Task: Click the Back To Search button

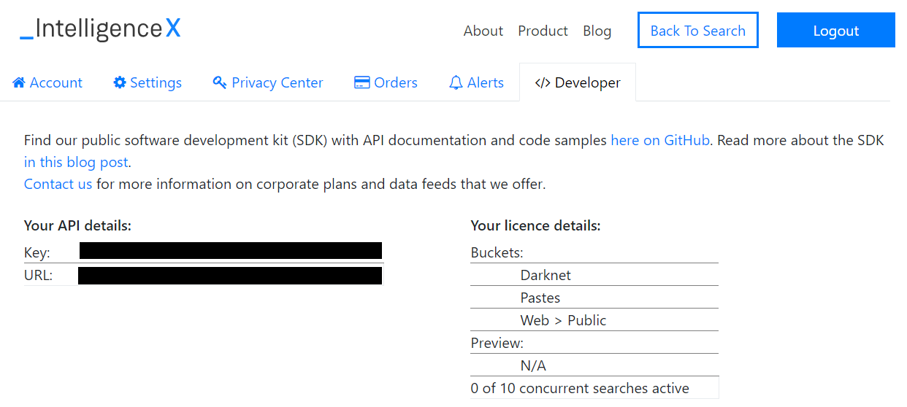Action: coord(697,31)
